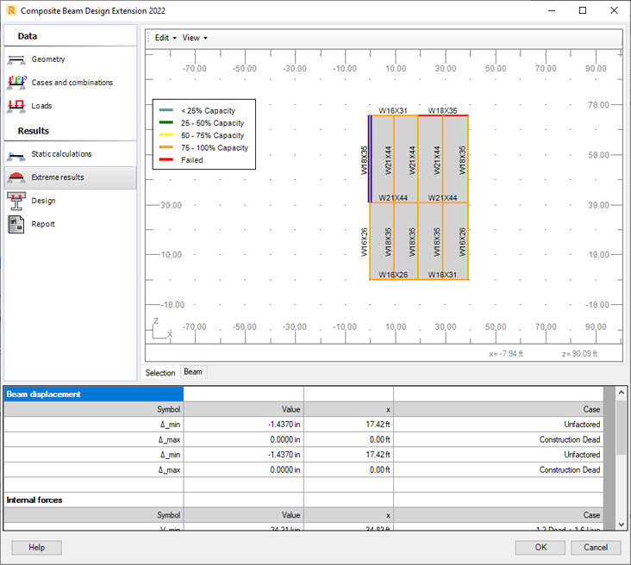Select the W18X35 beam on left edge

(x=370, y=159)
